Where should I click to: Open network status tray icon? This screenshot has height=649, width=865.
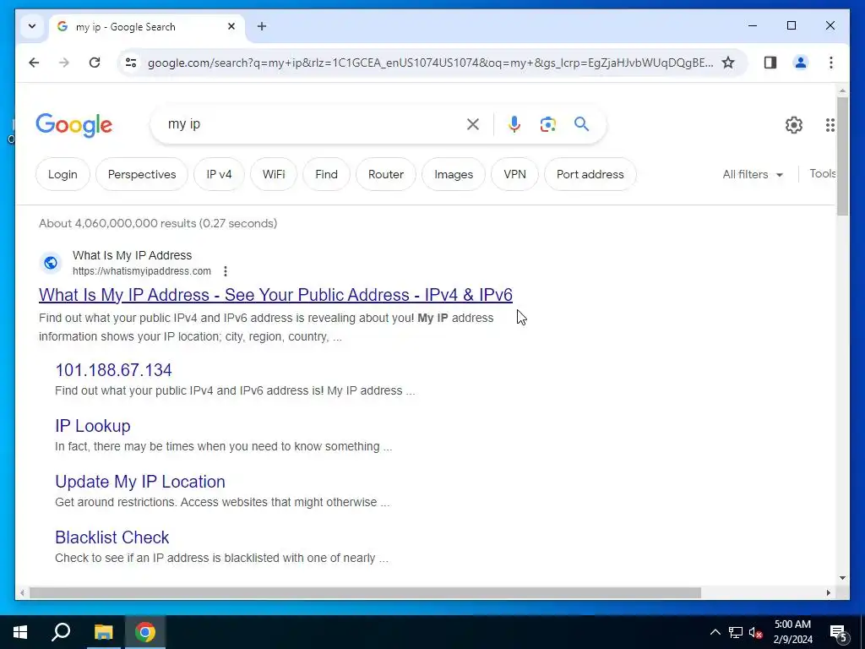736,632
